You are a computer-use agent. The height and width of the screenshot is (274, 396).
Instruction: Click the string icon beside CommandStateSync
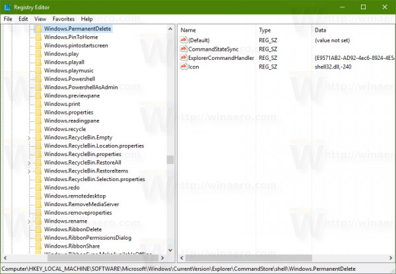(183, 49)
